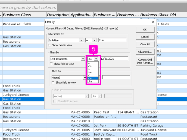Screen dimensions: 187x140
Task: Click the Applicatio... column header
Action: [x=82, y=15]
